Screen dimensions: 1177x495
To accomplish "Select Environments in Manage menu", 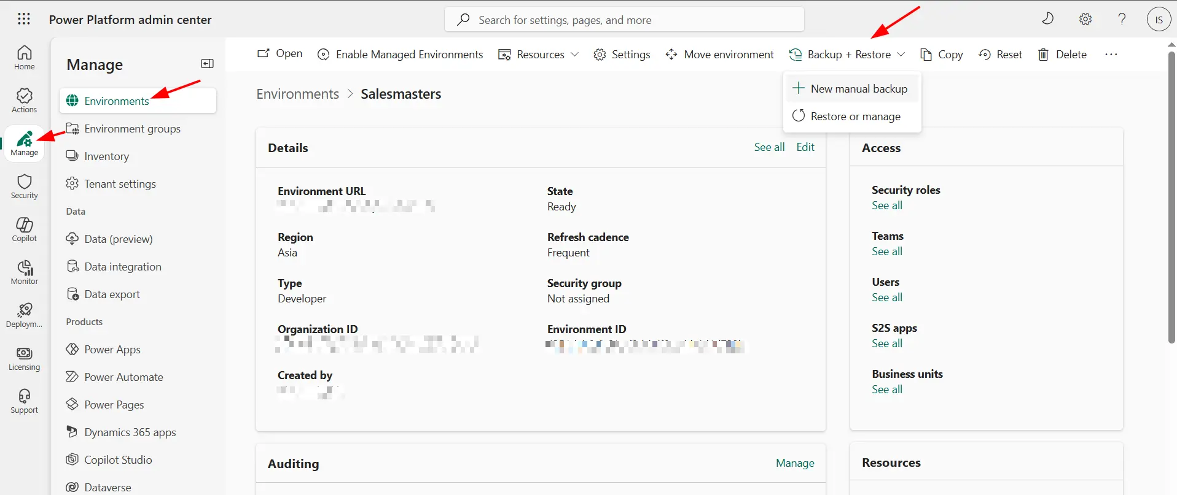I will click(138, 101).
